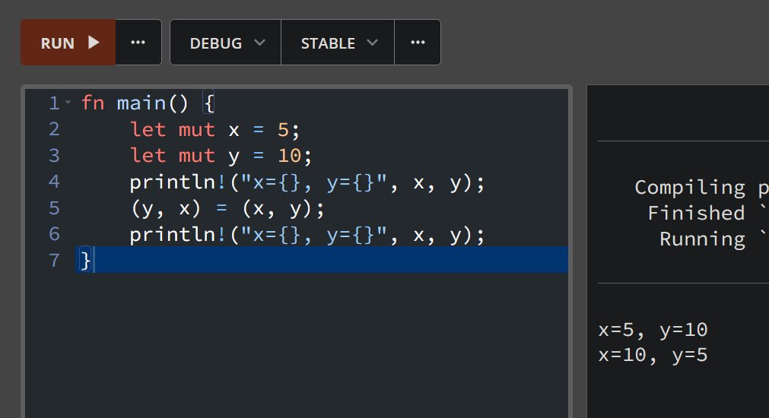Click line number 3 in gutter

pyautogui.click(x=54, y=156)
